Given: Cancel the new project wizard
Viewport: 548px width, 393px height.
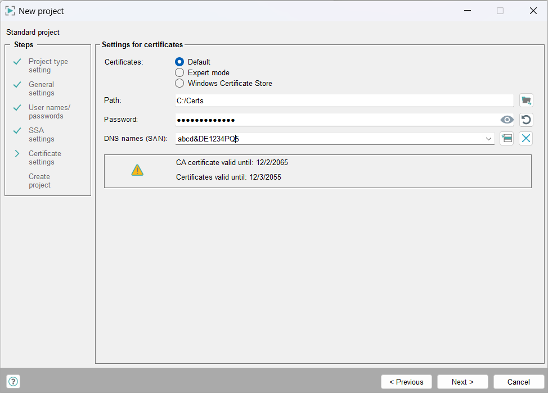Looking at the screenshot, I should pos(519,382).
